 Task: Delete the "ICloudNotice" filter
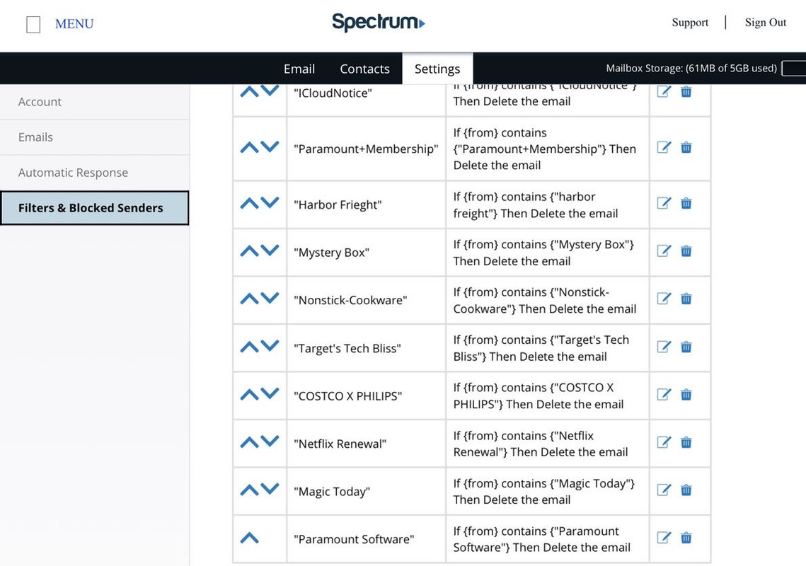(686, 91)
